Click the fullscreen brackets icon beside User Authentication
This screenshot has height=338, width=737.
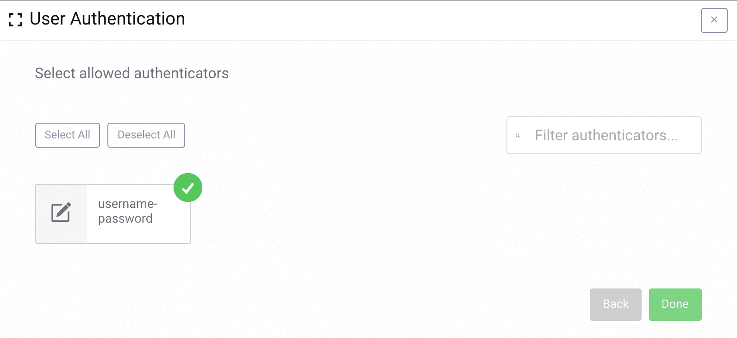pos(14,19)
